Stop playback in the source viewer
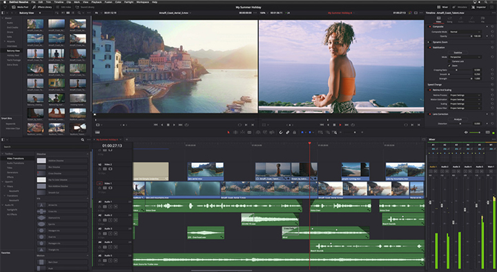This screenshot has width=497, height=272. coord(168,125)
